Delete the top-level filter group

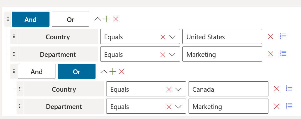click(116, 19)
